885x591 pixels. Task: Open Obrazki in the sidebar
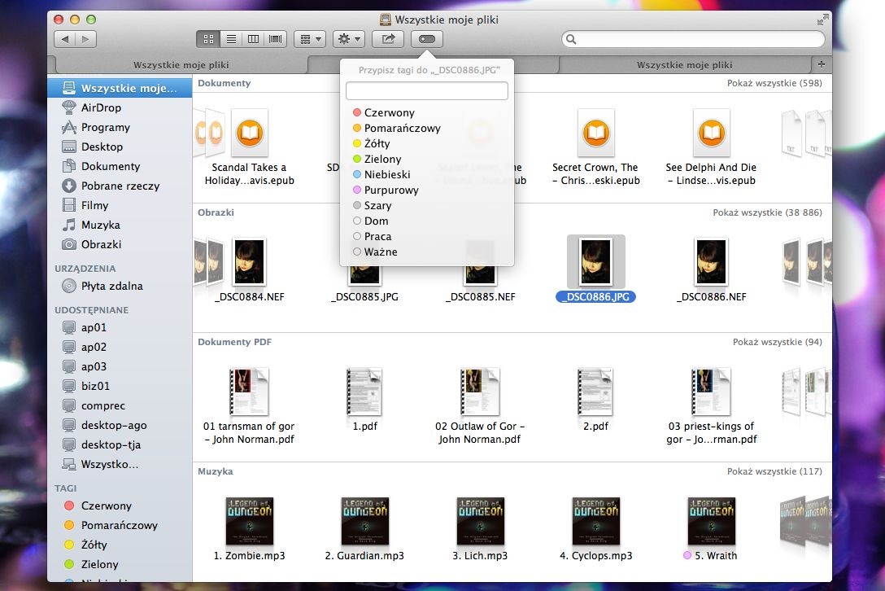[x=120, y=244]
